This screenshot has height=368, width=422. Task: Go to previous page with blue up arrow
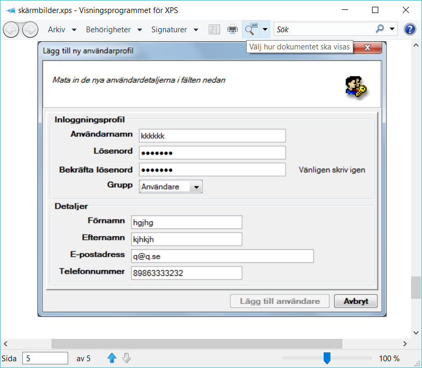click(x=112, y=358)
